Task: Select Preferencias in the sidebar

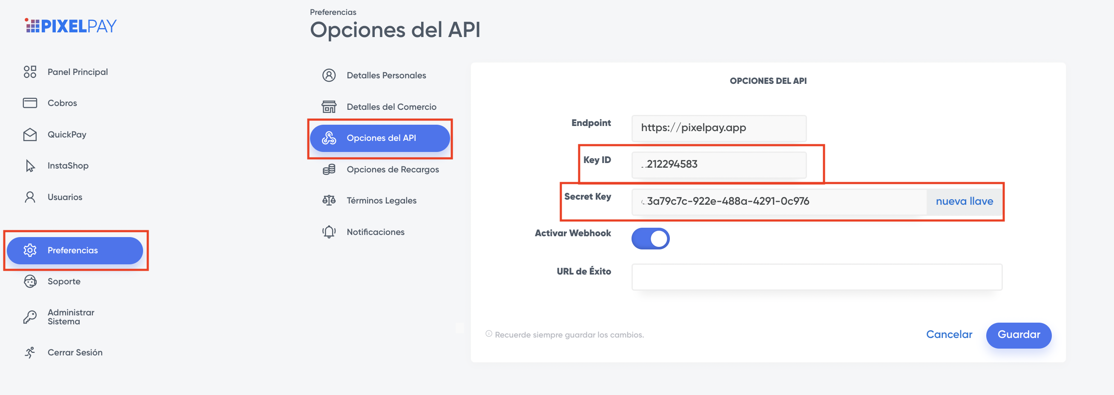Action: click(75, 250)
